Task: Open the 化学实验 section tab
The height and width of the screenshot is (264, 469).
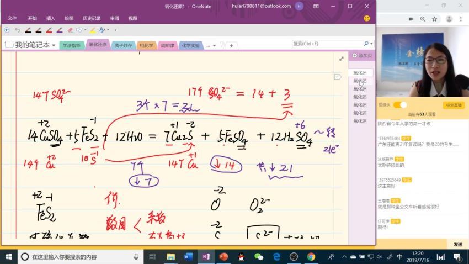Action: (190, 45)
